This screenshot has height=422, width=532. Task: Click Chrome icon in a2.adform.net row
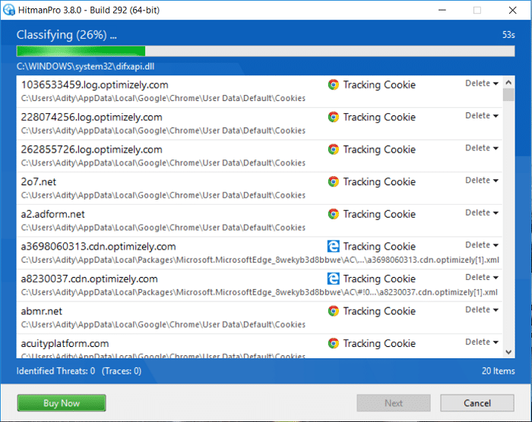[333, 214]
